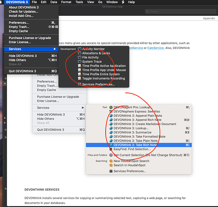Click the New HoudahSpot Search icon
Viewport: 218px width, 207px height.
[111, 161]
